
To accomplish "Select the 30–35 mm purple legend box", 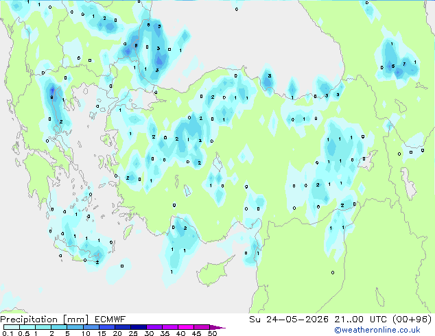I will [154, 327].
